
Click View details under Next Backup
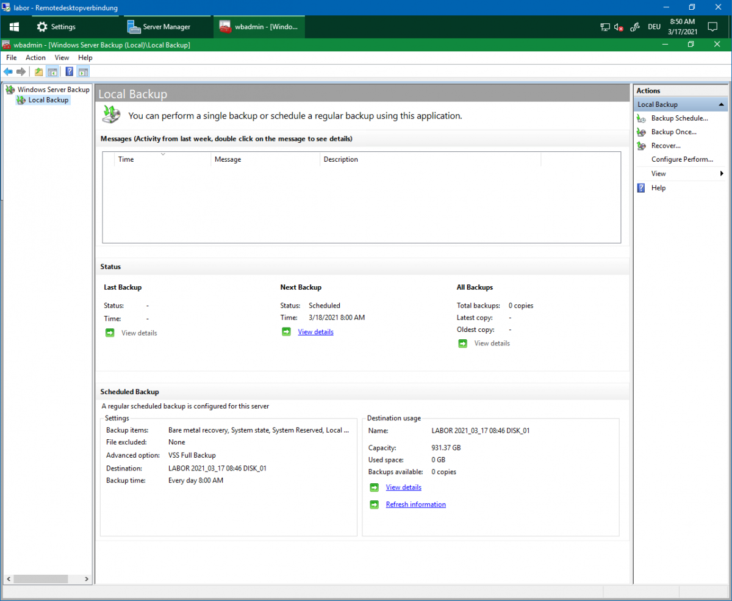click(x=315, y=332)
